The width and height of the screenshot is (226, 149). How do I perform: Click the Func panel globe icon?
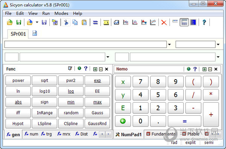[79, 68]
